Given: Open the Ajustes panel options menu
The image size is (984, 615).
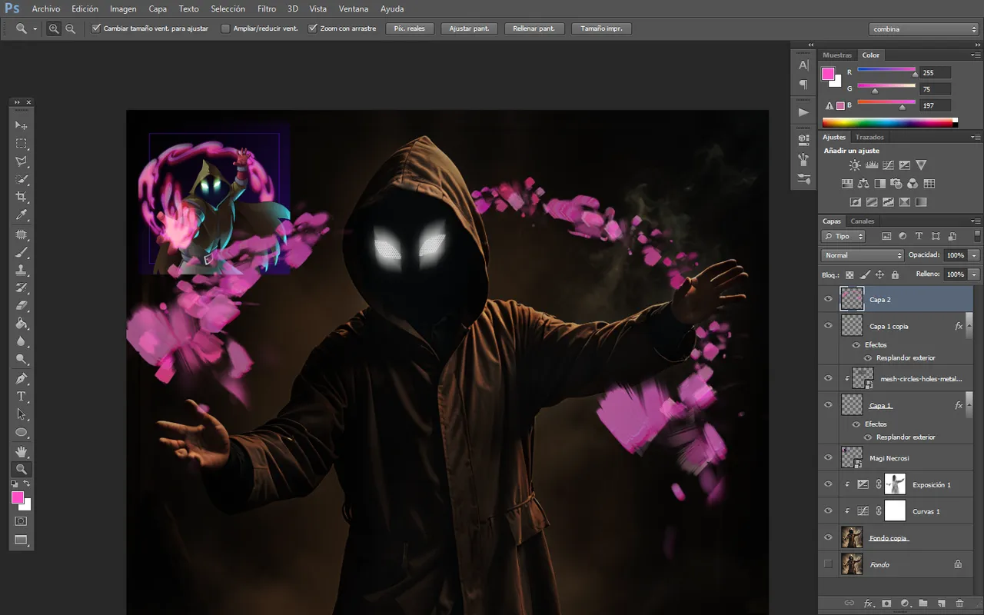Looking at the screenshot, I should [976, 137].
